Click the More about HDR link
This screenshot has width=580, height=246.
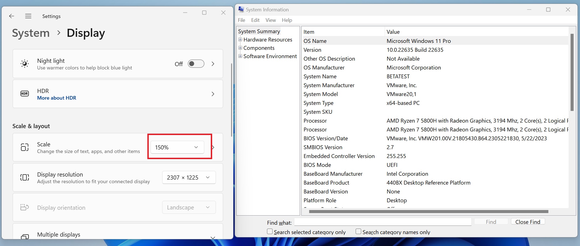57,98
